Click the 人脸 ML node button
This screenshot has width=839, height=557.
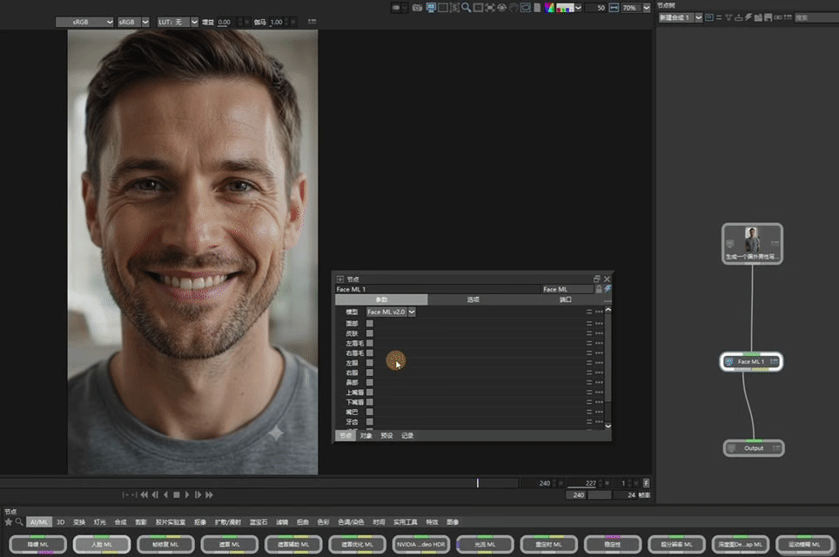102,544
